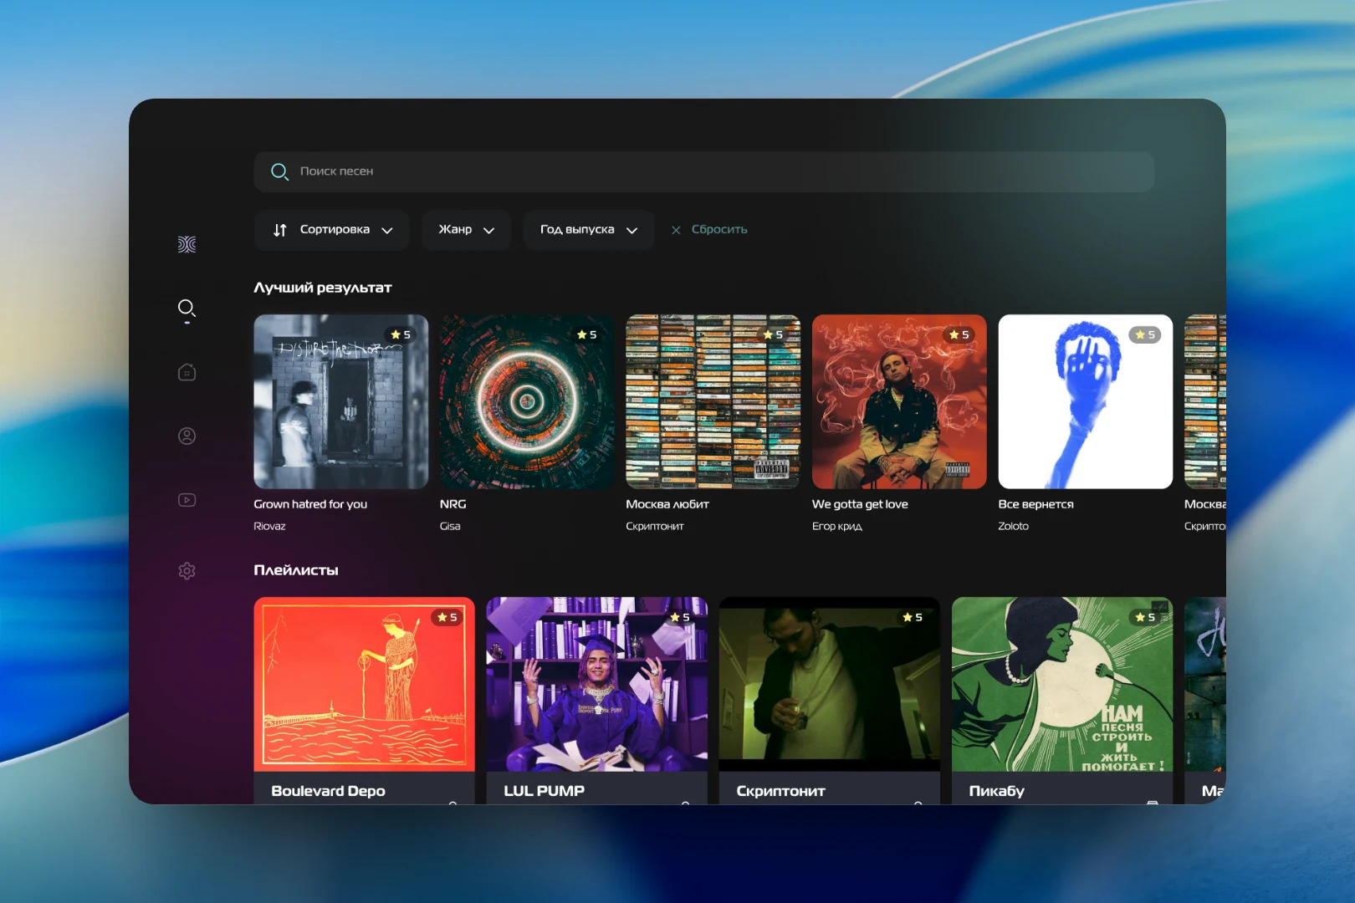Click the star rating badge on Все вернется cover
Screen dimensions: 1355x903
click(1145, 334)
